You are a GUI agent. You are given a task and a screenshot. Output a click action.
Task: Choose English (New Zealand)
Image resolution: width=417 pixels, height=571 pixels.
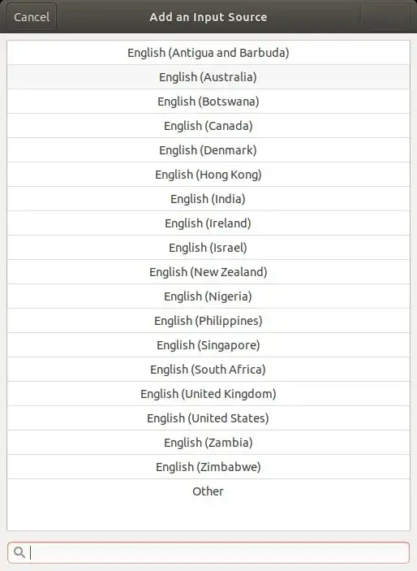pos(208,272)
